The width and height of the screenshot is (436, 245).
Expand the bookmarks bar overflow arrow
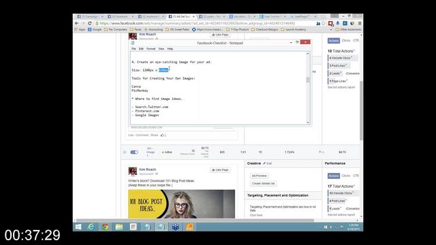[331, 29]
